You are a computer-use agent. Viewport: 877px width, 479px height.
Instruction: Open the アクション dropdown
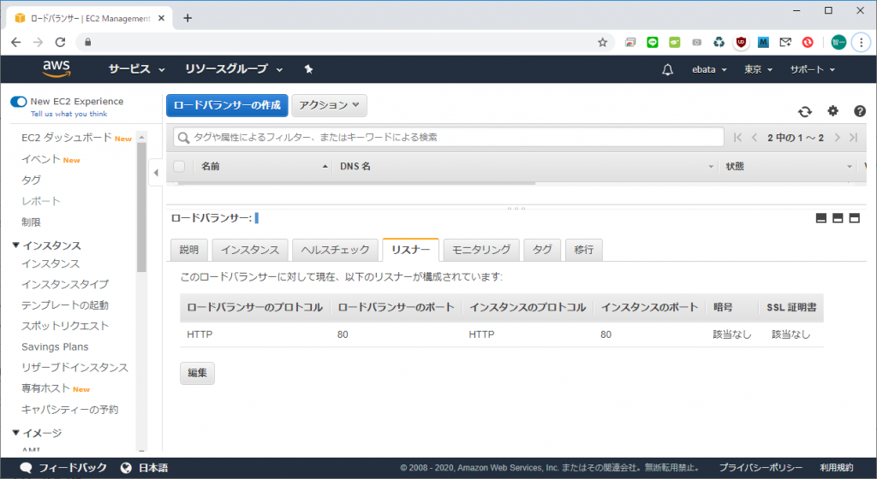point(329,105)
